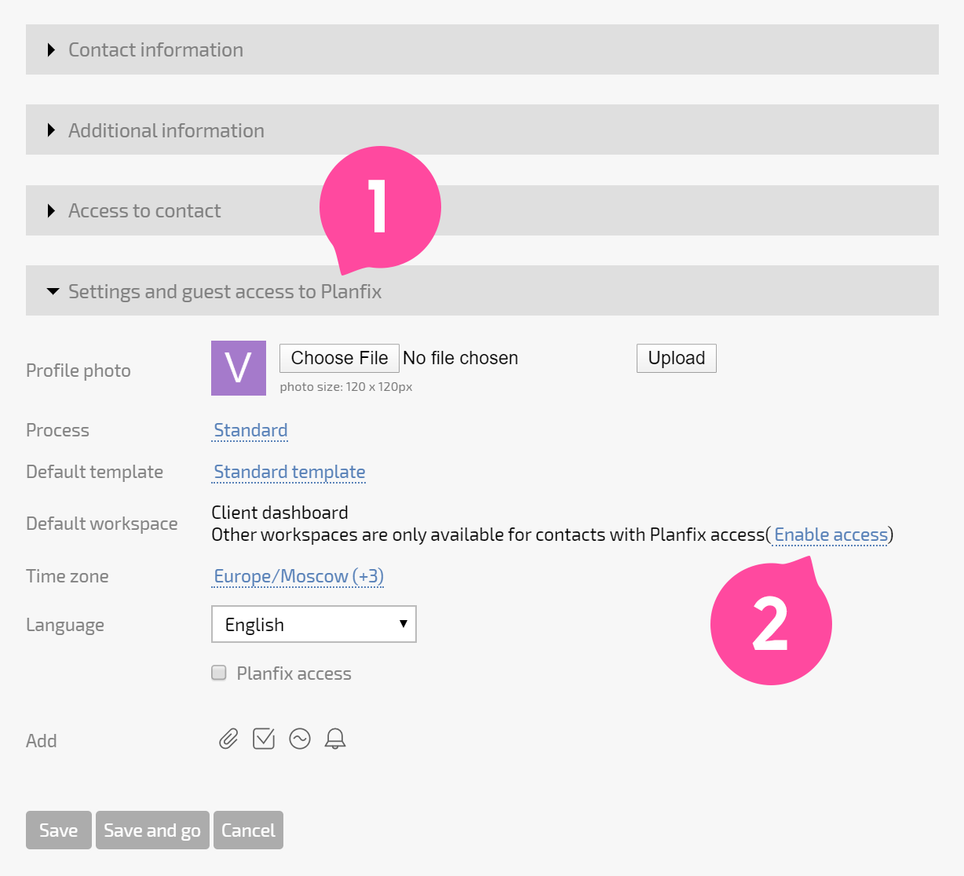Cancel editing the contact
The image size is (964, 876).
coord(248,830)
